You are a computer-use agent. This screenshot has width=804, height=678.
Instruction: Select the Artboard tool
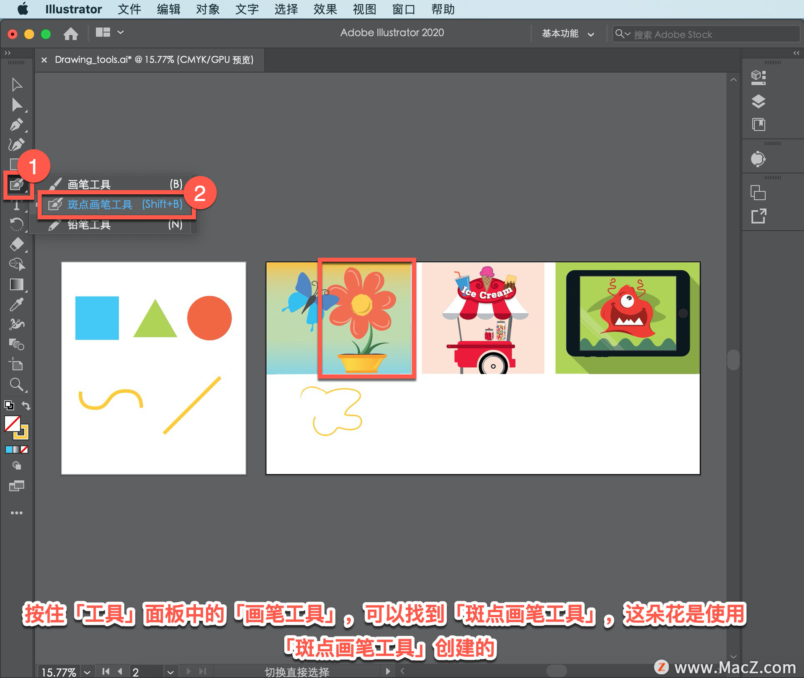17,364
